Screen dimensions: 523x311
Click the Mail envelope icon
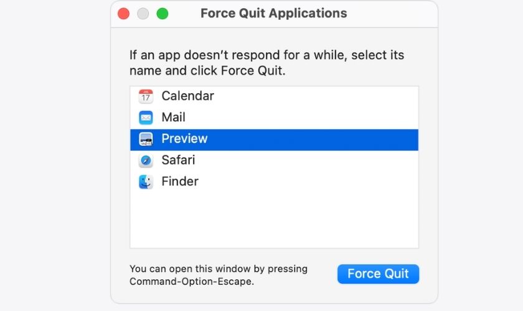pos(146,118)
